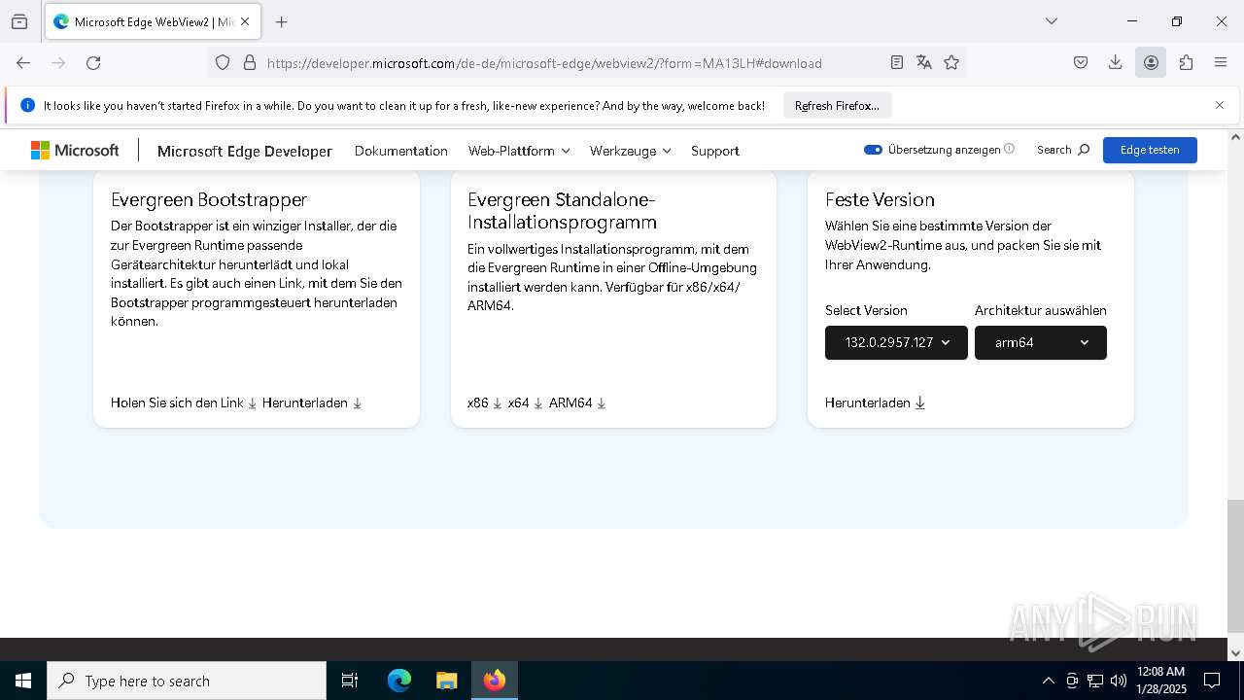Image resolution: width=1244 pixels, height=700 pixels.
Task: Click the tracking protection shield icon
Action: pos(223,62)
